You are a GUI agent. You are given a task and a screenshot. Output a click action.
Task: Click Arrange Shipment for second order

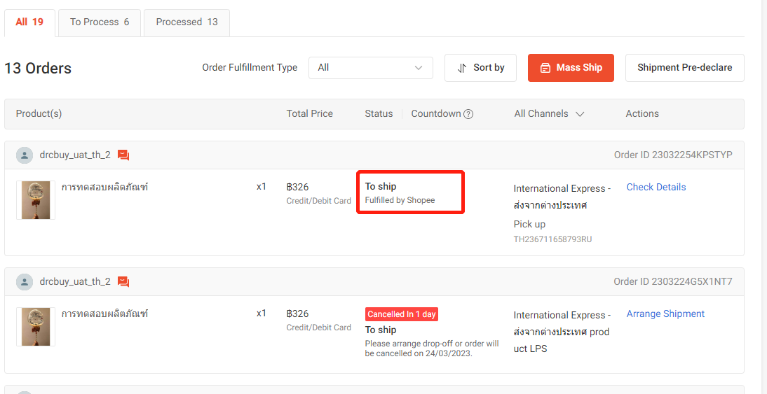pos(665,314)
